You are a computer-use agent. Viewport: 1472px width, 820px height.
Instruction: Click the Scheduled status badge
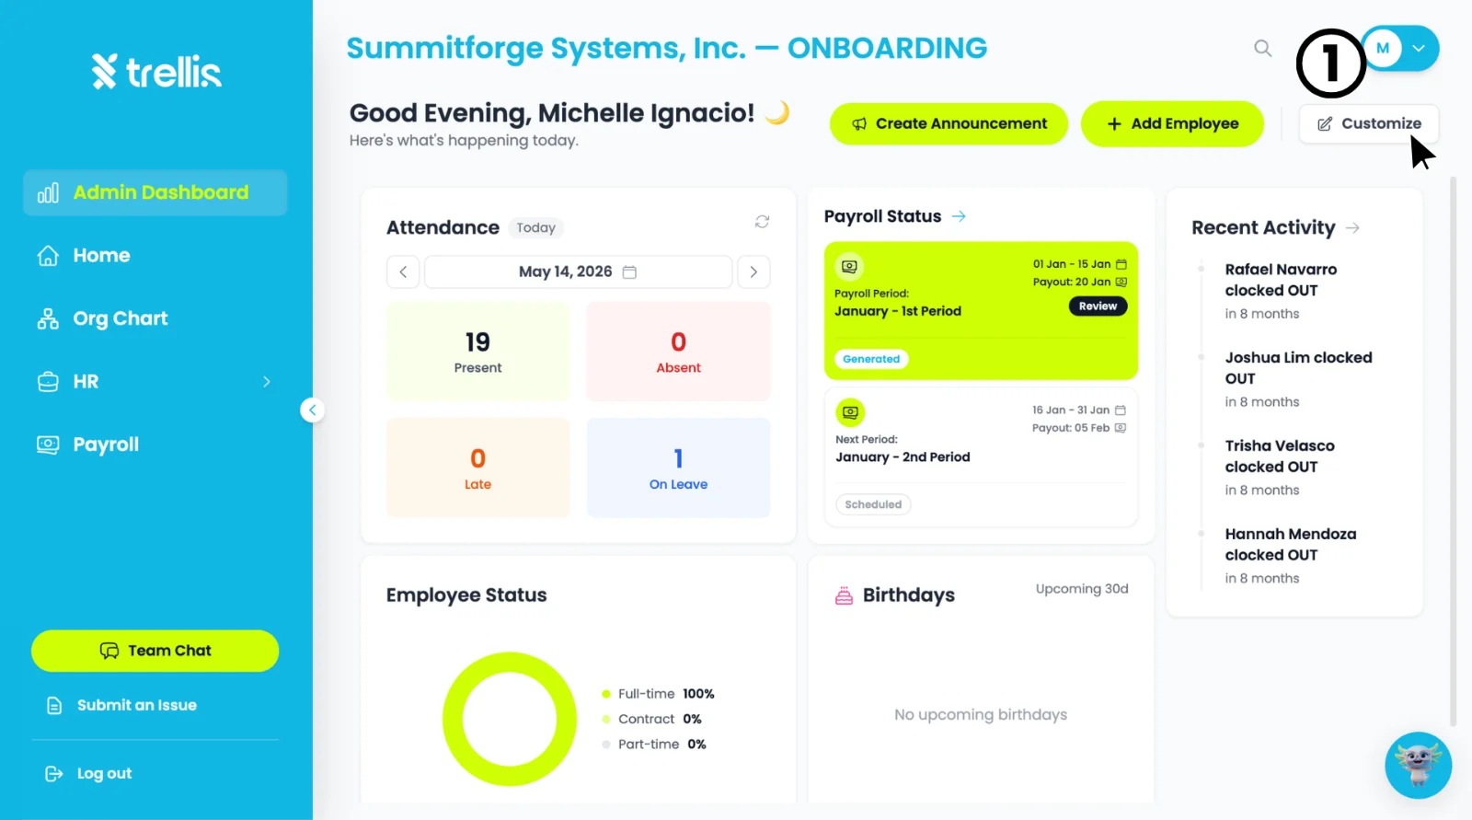pyautogui.click(x=873, y=504)
